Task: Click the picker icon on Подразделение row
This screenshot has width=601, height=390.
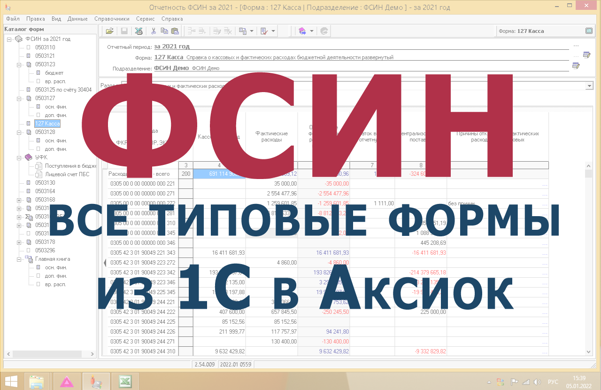Action: (576, 66)
